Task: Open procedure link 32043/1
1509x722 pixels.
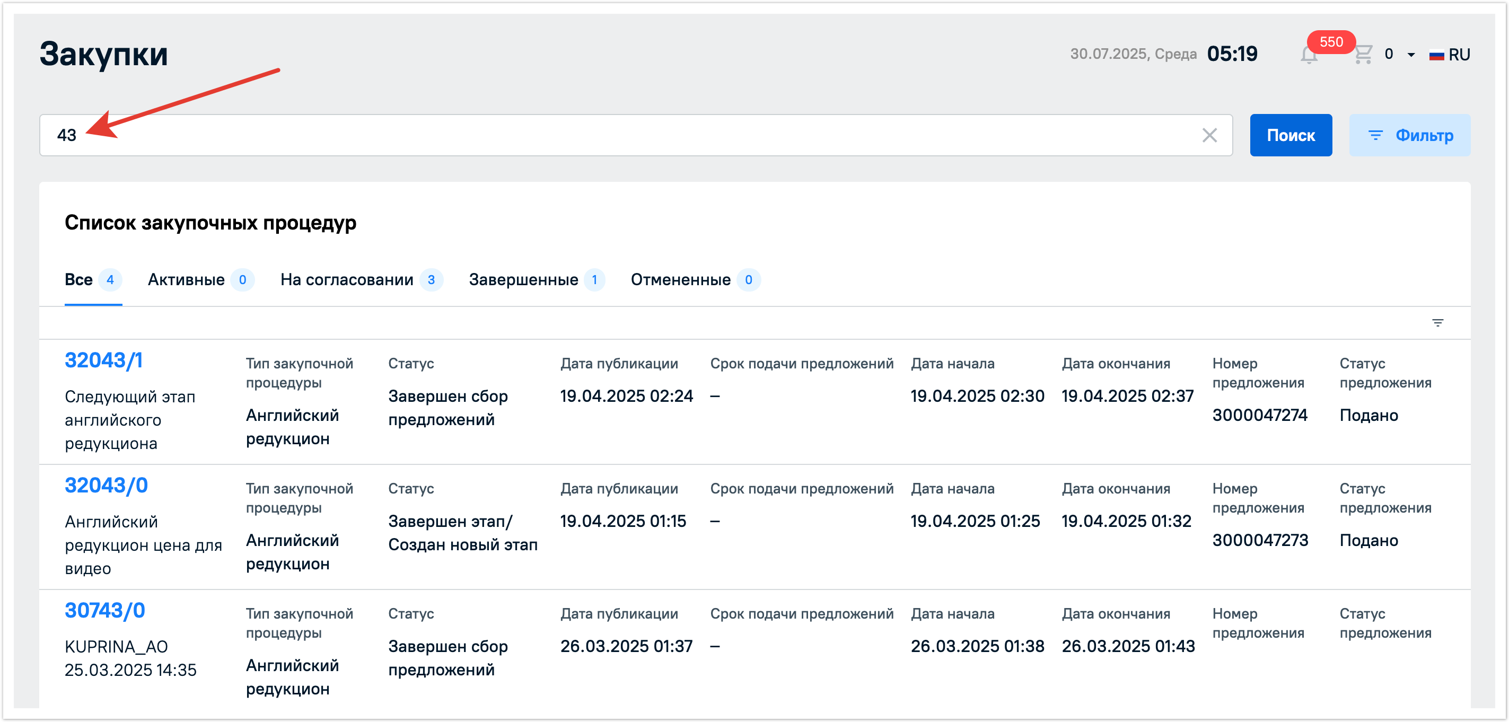Action: click(104, 360)
